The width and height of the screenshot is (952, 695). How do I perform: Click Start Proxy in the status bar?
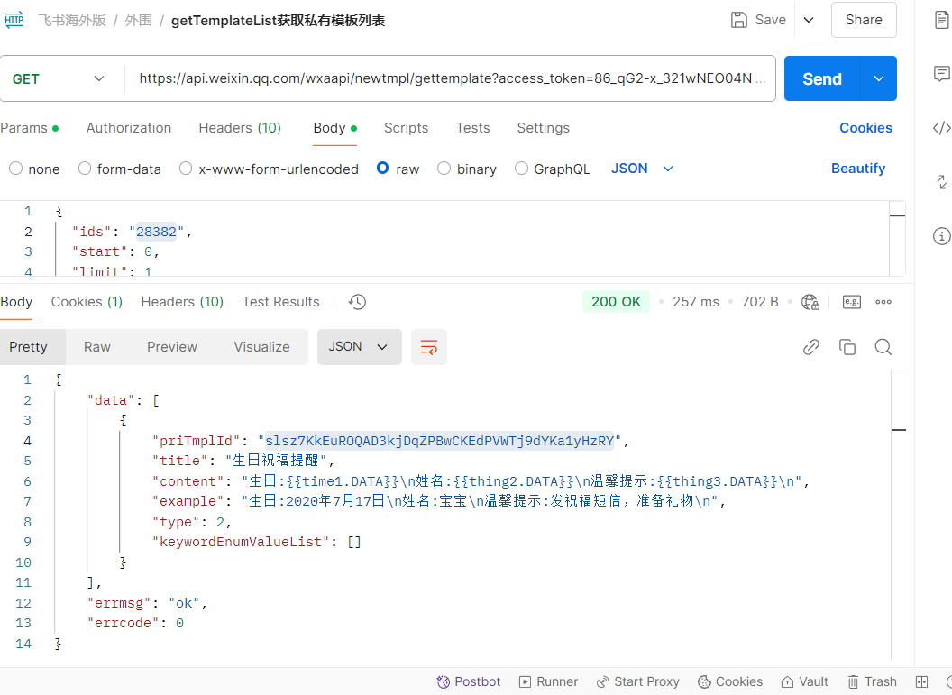tap(638, 681)
